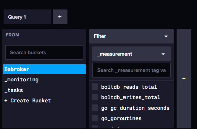The image size is (197, 129).
Task: Click the boltdb_writes_total label text
Action: (130, 97)
